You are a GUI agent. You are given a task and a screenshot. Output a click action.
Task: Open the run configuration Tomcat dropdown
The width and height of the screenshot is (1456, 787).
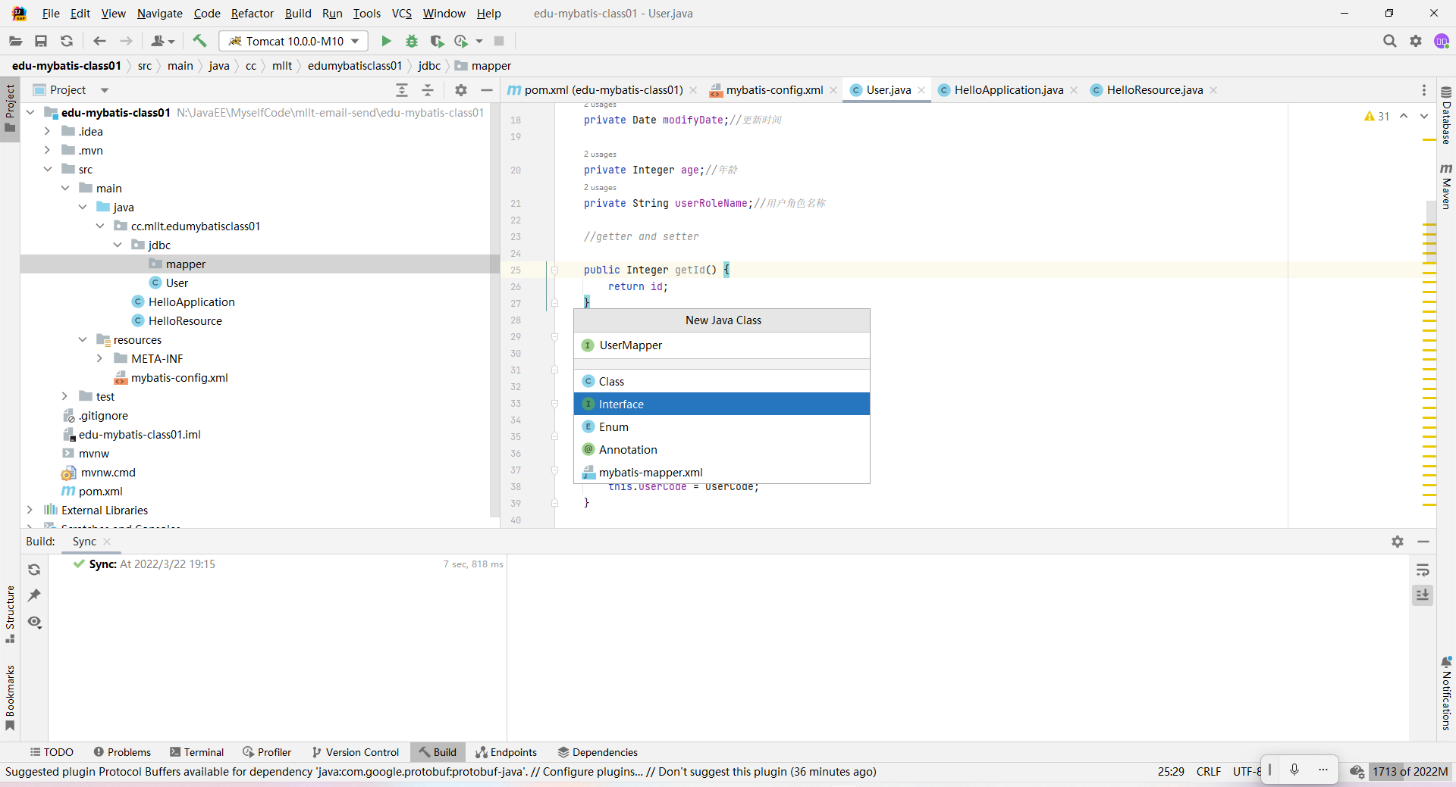pyautogui.click(x=293, y=41)
